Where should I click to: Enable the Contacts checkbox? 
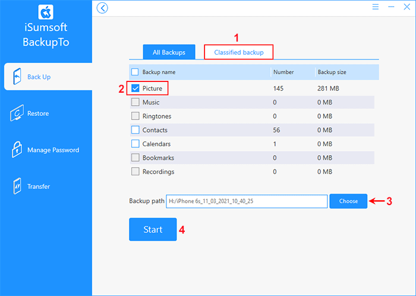(135, 130)
